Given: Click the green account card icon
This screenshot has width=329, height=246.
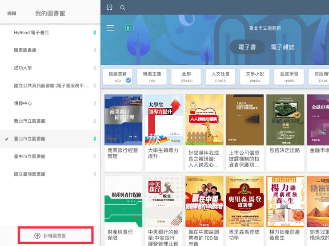Looking at the screenshot, I should coord(129,28).
